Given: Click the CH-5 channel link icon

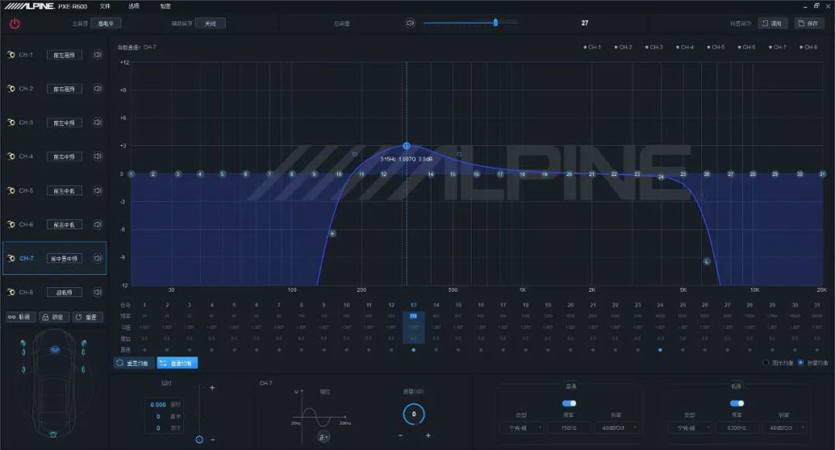Looking at the screenshot, I should pyautogui.click(x=11, y=191).
